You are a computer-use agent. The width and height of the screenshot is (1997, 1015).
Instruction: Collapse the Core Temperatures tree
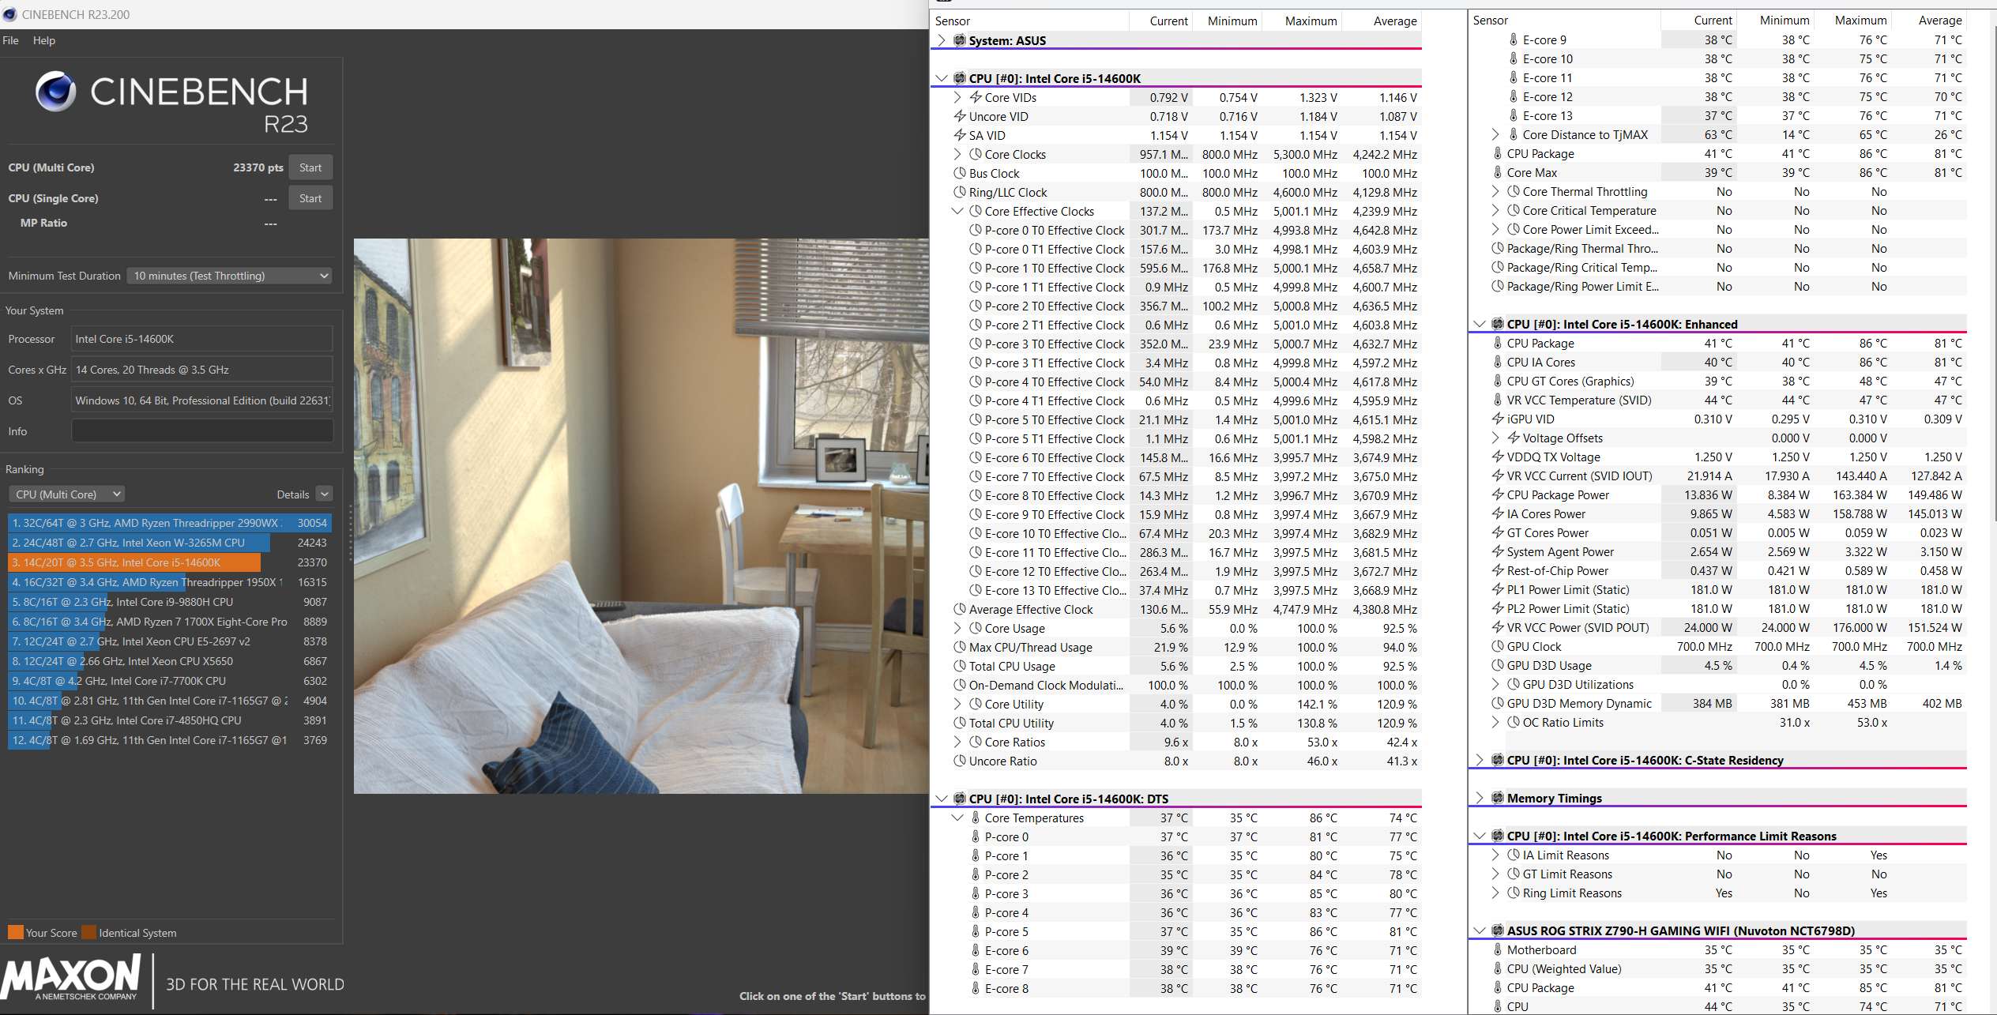[957, 818]
